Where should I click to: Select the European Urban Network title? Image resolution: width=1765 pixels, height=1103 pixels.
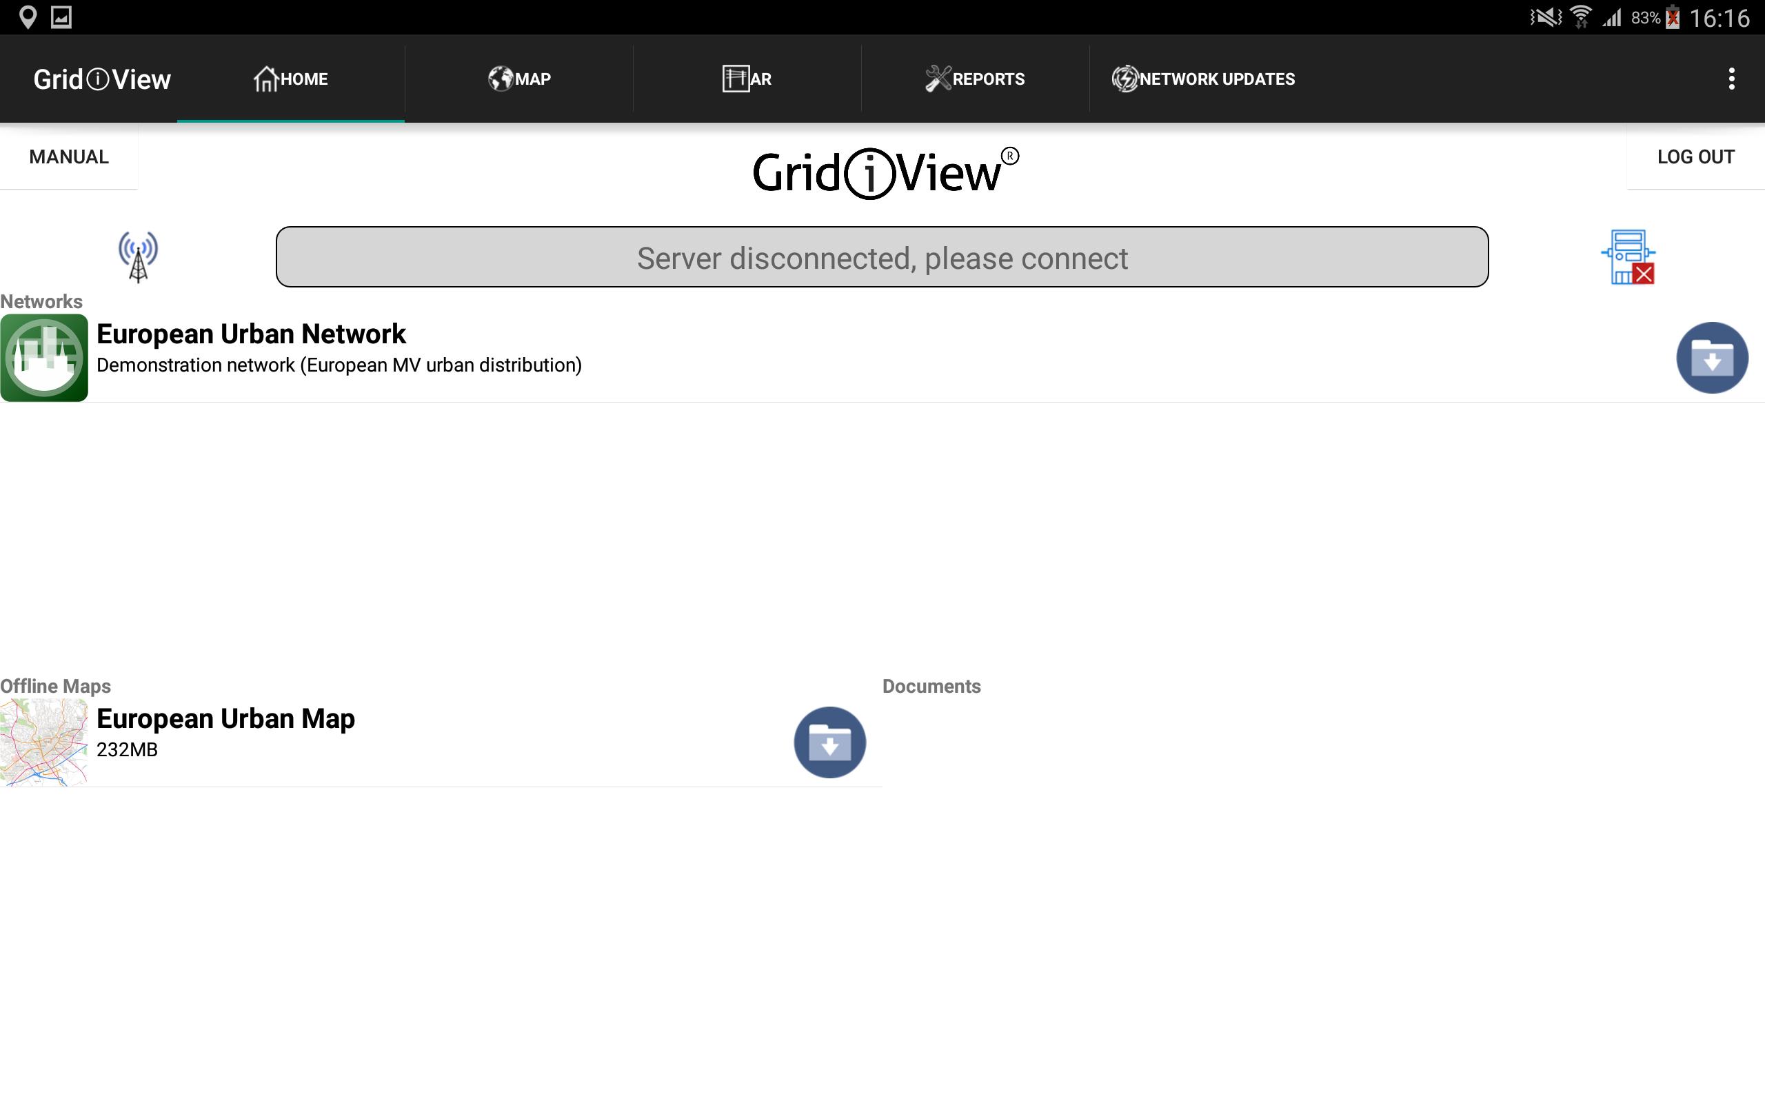click(251, 334)
